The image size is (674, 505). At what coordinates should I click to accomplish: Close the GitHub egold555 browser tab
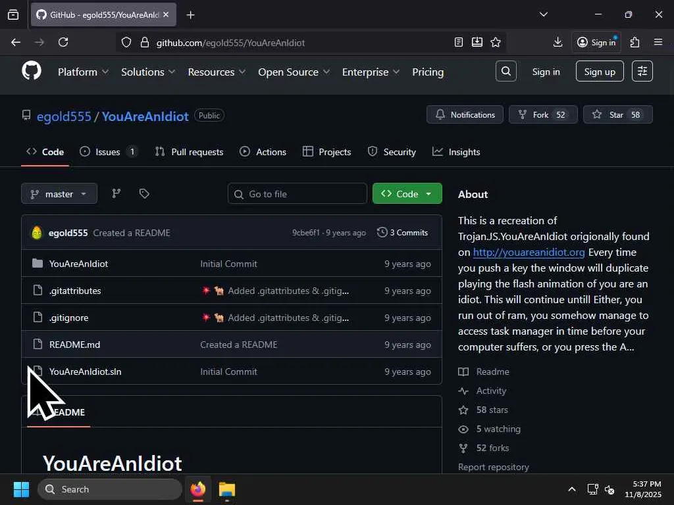point(166,14)
